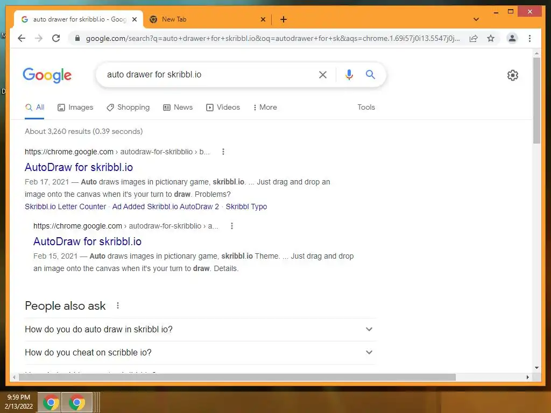Viewport: 551px width, 413px height.
Task: Reload the page with the refresh icon
Action: [56, 38]
